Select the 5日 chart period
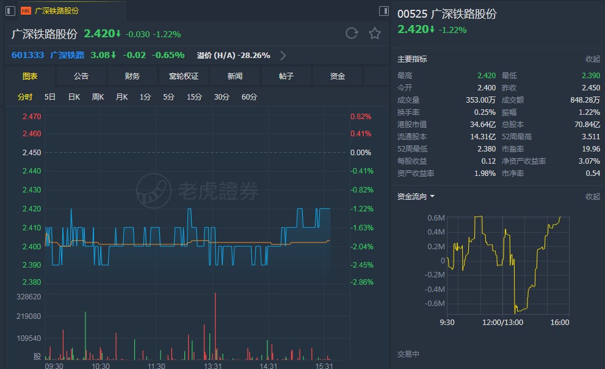This screenshot has width=605, height=369. [x=50, y=97]
